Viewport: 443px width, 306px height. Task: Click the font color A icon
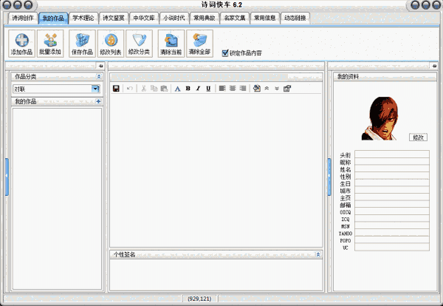tap(177, 89)
